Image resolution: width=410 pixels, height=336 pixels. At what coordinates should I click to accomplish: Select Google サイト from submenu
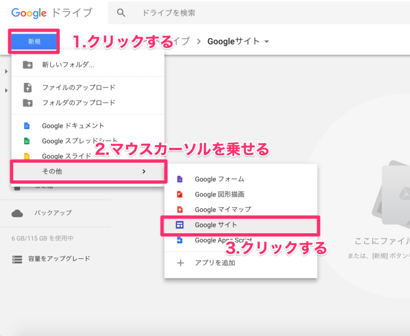(x=241, y=225)
